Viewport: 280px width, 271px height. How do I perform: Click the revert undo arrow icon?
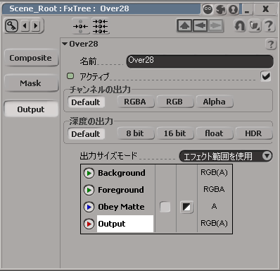pyautogui.click(x=240, y=25)
